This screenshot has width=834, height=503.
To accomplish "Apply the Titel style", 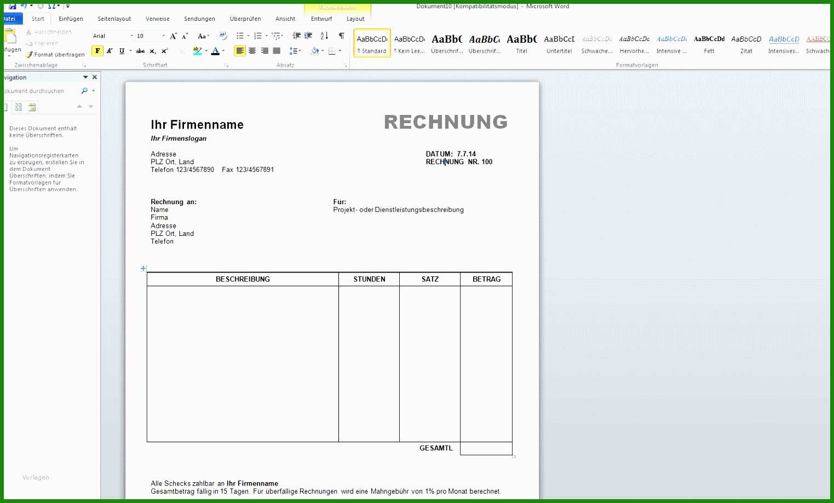I will point(522,43).
